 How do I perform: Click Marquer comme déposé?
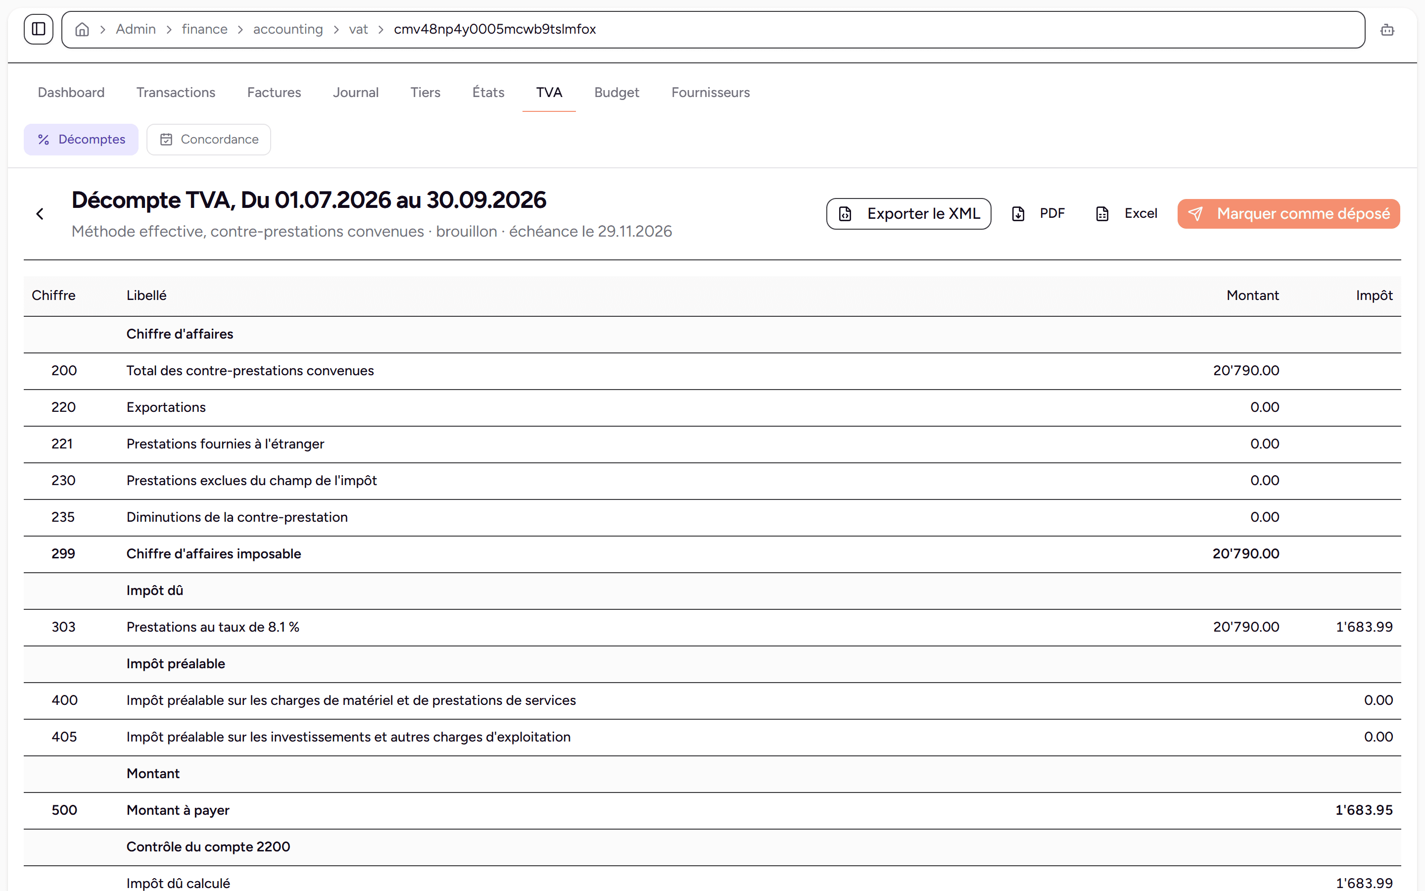tap(1288, 214)
